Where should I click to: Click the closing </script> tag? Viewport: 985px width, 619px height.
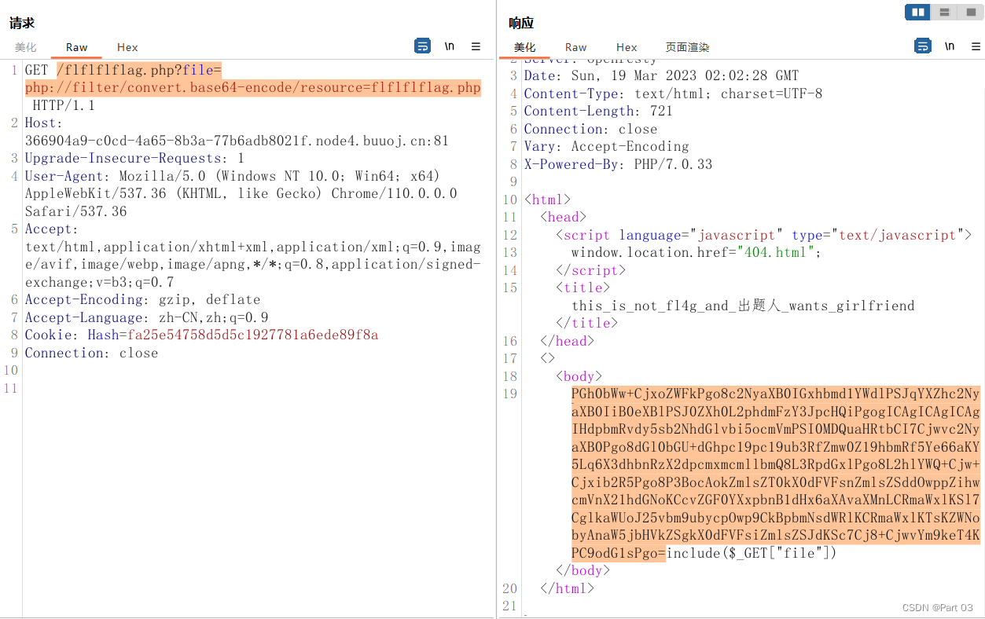point(590,270)
